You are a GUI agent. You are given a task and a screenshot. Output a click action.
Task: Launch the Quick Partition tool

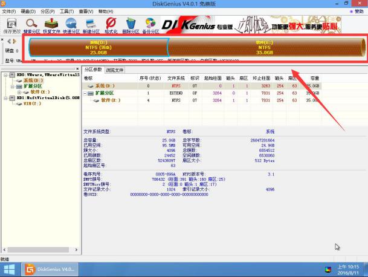[x=71, y=25]
